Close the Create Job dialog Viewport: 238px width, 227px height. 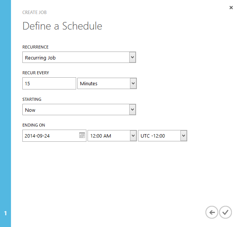pyautogui.click(x=231, y=8)
